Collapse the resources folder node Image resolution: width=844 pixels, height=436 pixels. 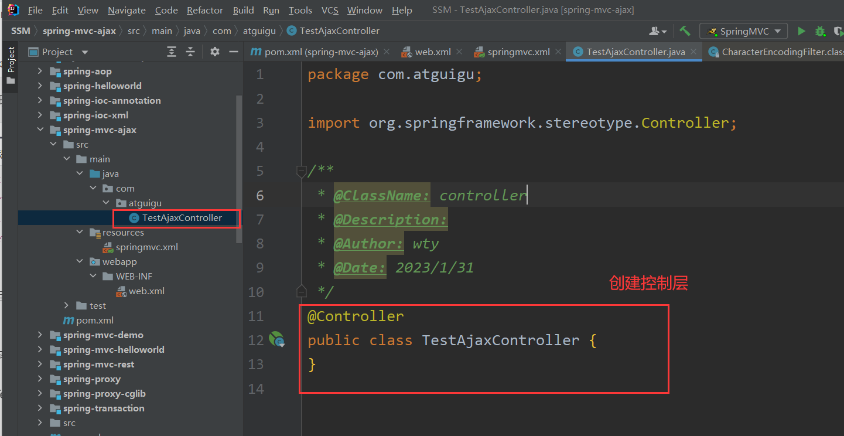pos(79,233)
